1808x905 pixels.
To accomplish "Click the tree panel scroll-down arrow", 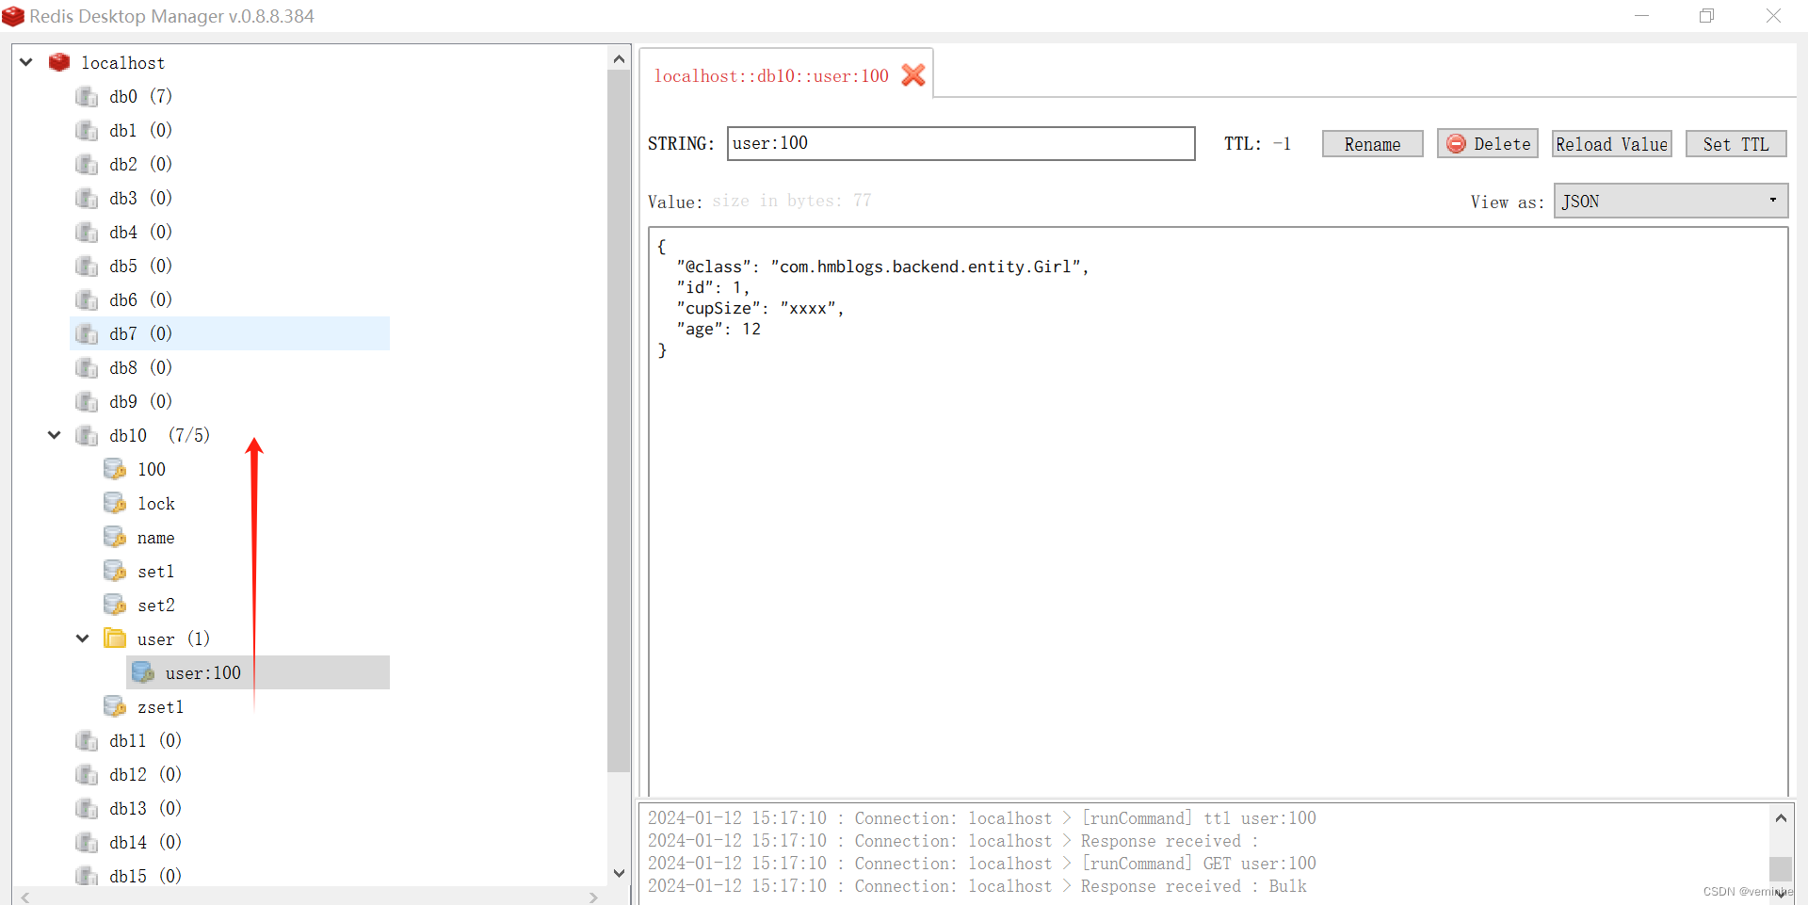I will tap(619, 873).
